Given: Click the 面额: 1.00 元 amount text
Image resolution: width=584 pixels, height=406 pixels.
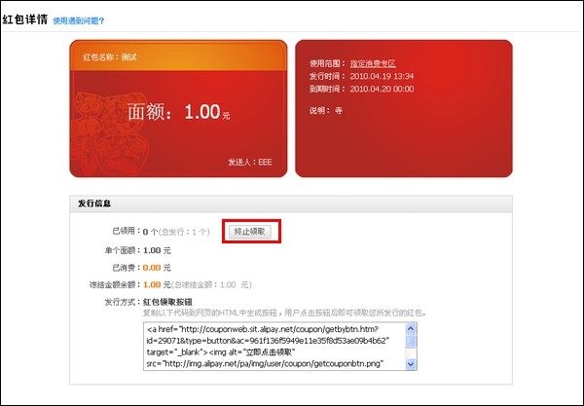Looking at the screenshot, I should click(x=179, y=112).
